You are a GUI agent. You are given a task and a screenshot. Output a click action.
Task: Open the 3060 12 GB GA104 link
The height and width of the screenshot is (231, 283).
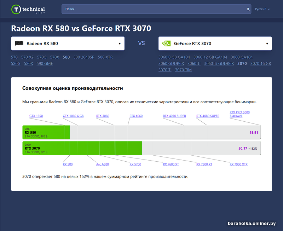pyautogui.click(x=210, y=57)
